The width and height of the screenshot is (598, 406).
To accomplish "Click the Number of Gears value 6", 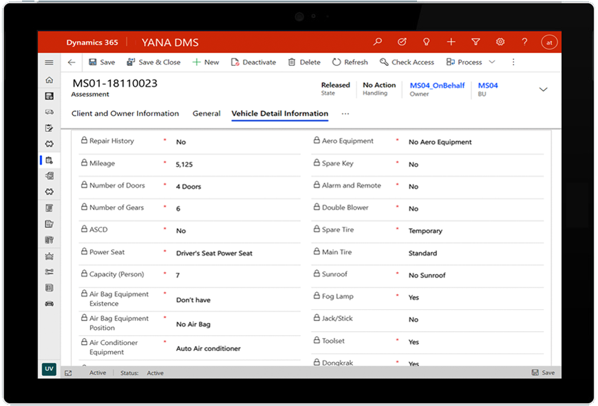I will [x=178, y=209].
